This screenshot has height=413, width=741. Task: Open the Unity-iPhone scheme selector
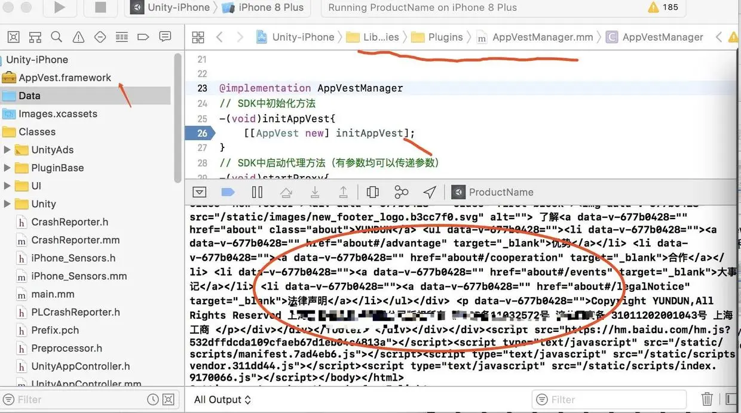pyautogui.click(x=170, y=8)
